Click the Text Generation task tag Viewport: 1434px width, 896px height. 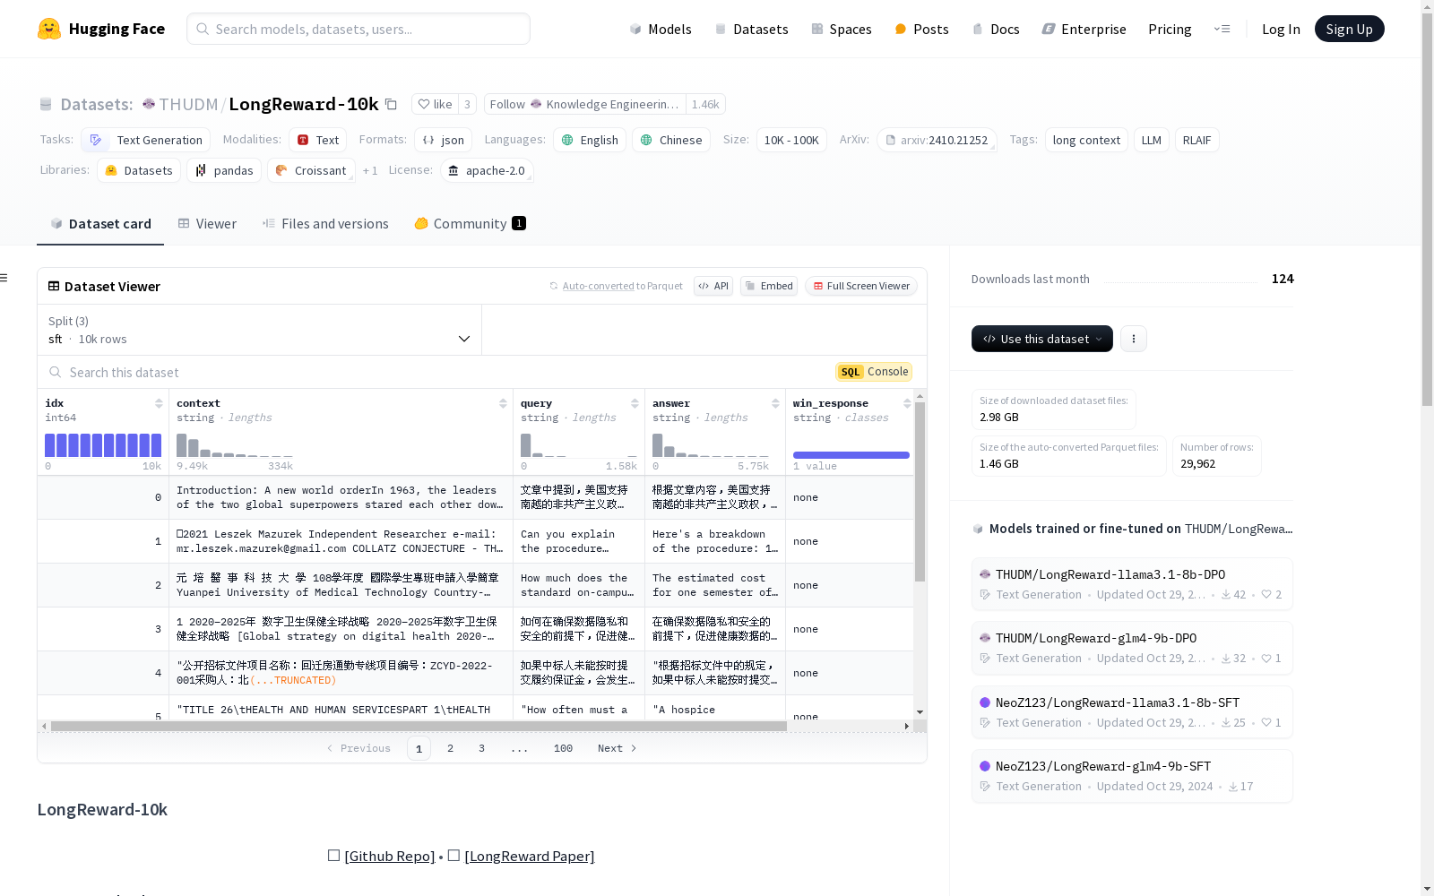[146, 140]
